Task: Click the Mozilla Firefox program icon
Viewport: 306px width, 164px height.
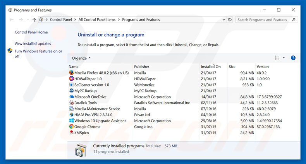Action: 71,73
